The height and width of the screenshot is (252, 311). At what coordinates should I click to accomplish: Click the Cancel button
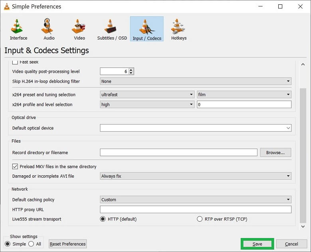pyautogui.click(x=291, y=244)
